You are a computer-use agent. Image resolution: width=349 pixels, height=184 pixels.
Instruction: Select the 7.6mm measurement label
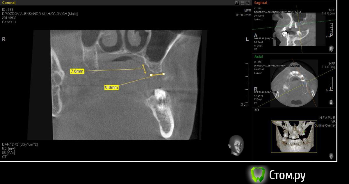coord(77,71)
